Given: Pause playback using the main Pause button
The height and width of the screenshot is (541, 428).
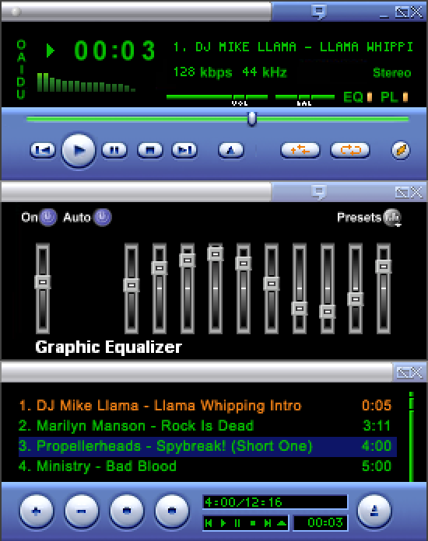Looking at the screenshot, I should (x=114, y=150).
